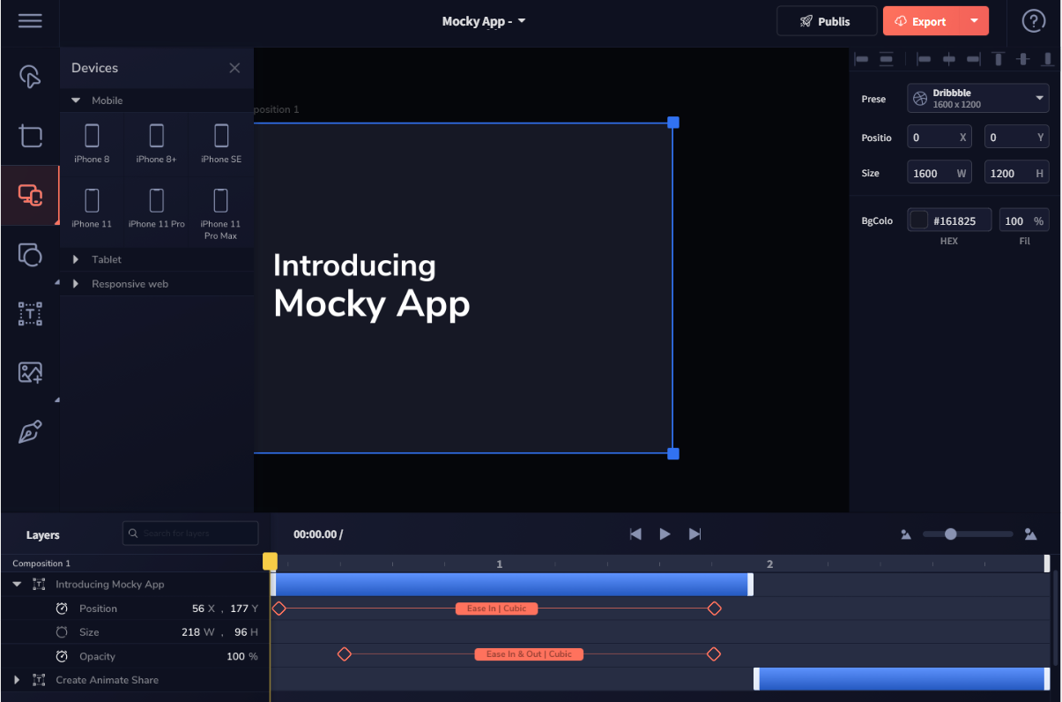Image resolution: width=1062 pixels, height=702 pixels.
Task: Click the background color swatch
Action: pos(919,220)
